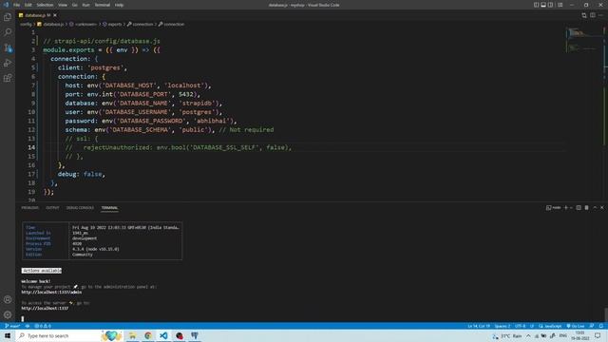Screen dimensions: 608x342
Task: Open the Accounts menu icon
Action: pos(8,299)
